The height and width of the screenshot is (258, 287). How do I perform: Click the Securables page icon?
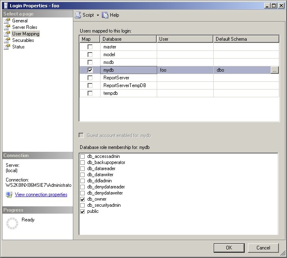click(x=7, y=40)
